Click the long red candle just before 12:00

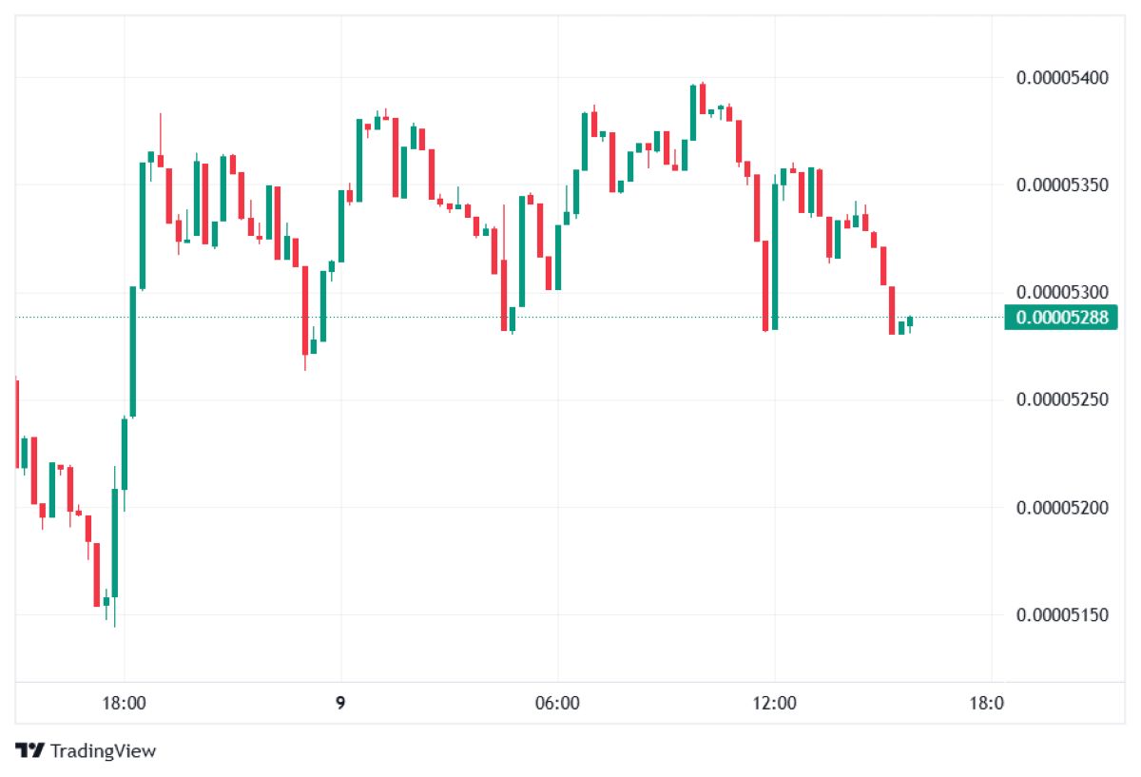pos(765,285)
